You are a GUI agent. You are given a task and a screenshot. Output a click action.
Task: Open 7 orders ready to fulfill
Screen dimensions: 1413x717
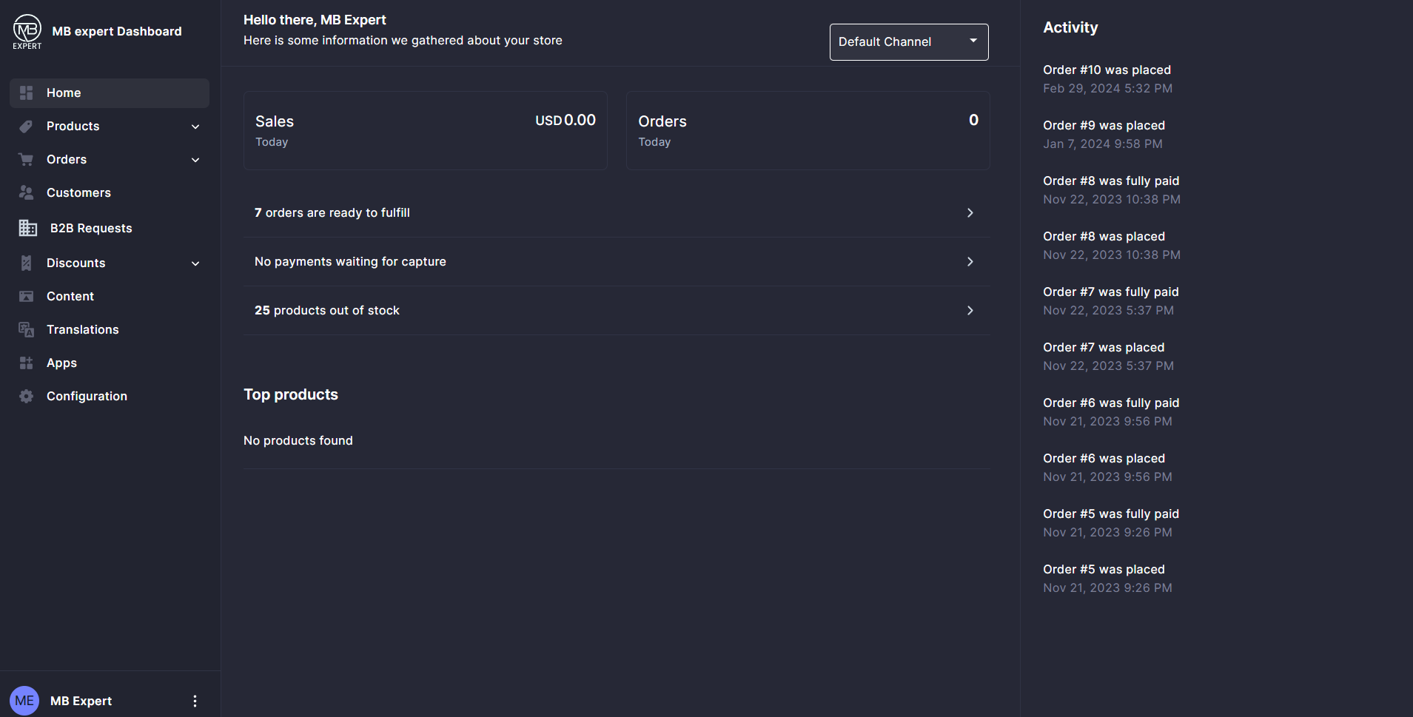(617, 213)
